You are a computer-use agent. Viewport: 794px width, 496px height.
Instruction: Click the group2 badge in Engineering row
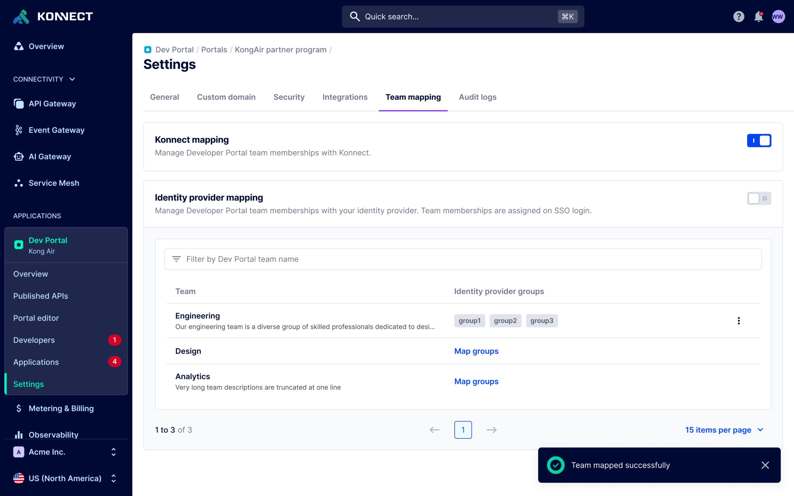[505, 321]
